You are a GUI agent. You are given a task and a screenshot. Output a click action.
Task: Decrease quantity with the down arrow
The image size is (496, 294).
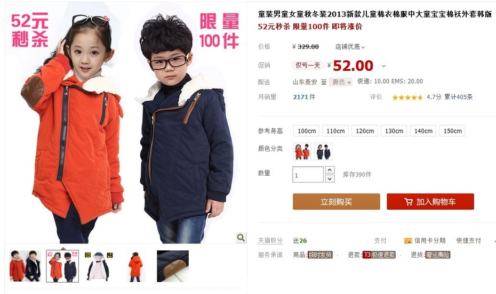(329, 179)
